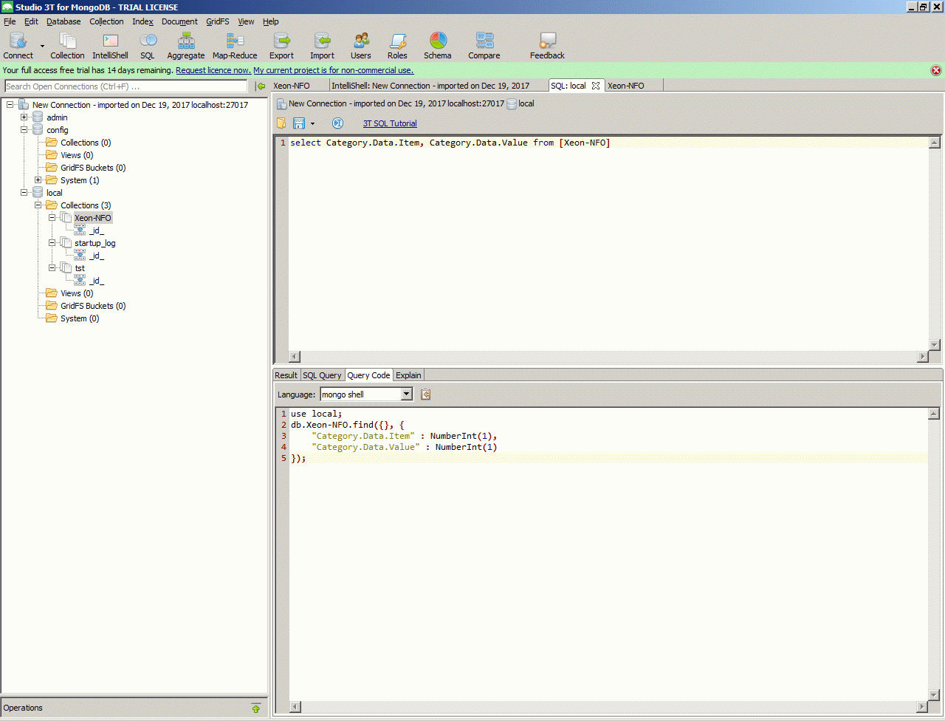Expand the System (1) folder under config
The width and height of the screenshot is (945, 721).
tap(38, 180)
